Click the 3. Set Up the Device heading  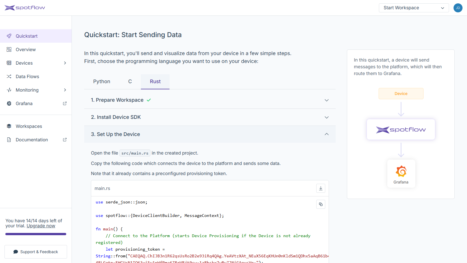pyautogui.click(x=115, y=134)
